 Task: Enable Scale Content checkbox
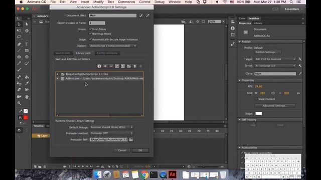coord(256,99)
